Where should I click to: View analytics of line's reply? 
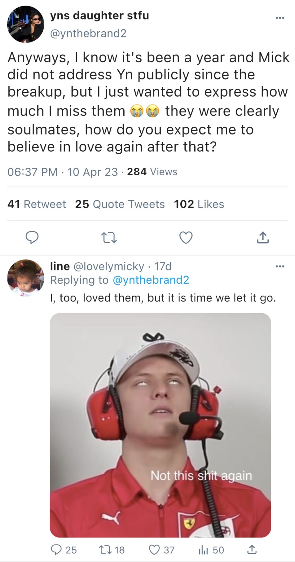click(203, 550)
